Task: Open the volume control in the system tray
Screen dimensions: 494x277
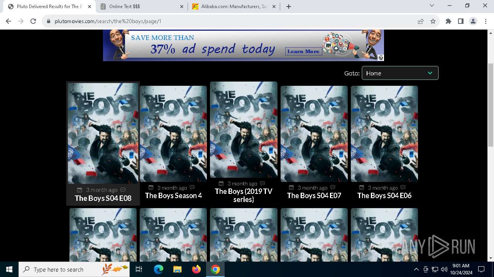Action: point(444,269)
